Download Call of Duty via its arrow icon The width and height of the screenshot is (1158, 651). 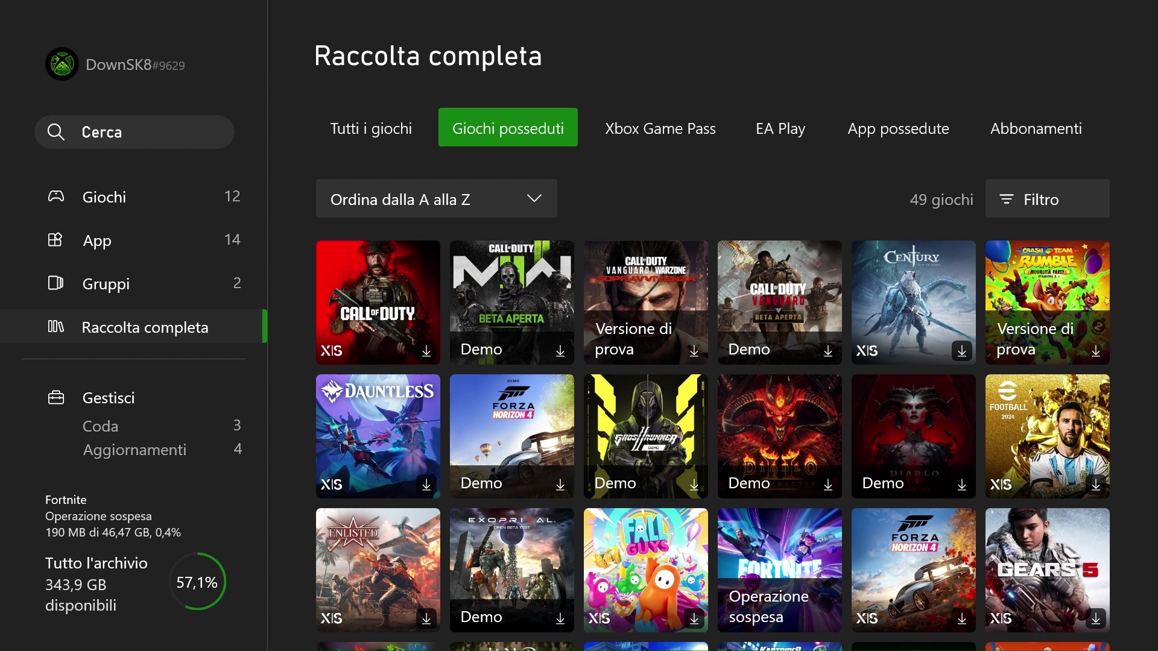[426, 351]
